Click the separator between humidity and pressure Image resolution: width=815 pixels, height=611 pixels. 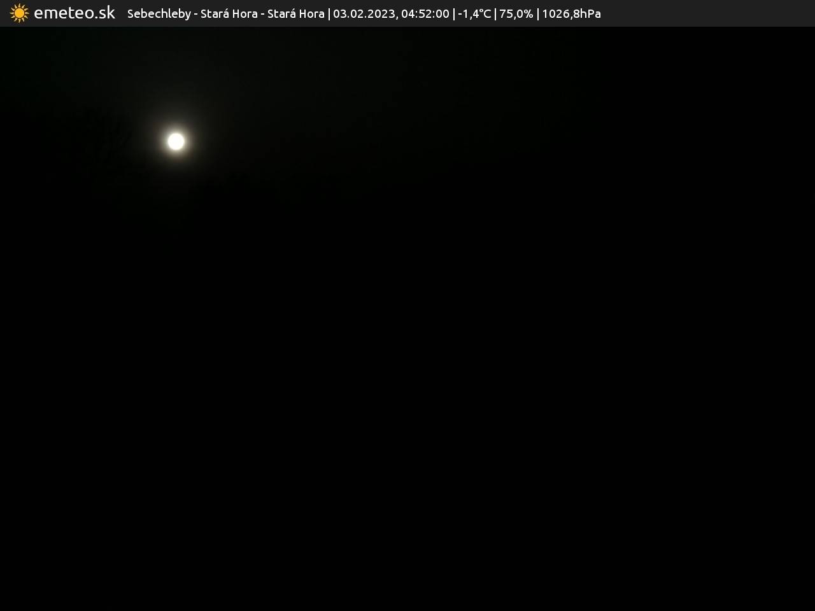538,14
